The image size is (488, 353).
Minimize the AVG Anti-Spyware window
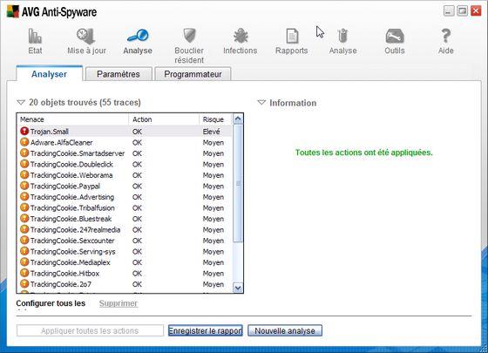[449, 11]
